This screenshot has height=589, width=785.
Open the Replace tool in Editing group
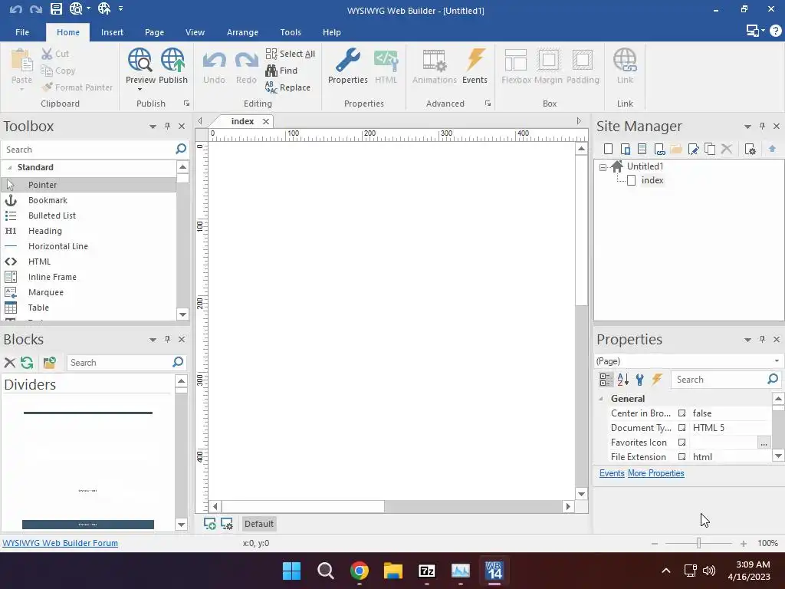(288, 87)
